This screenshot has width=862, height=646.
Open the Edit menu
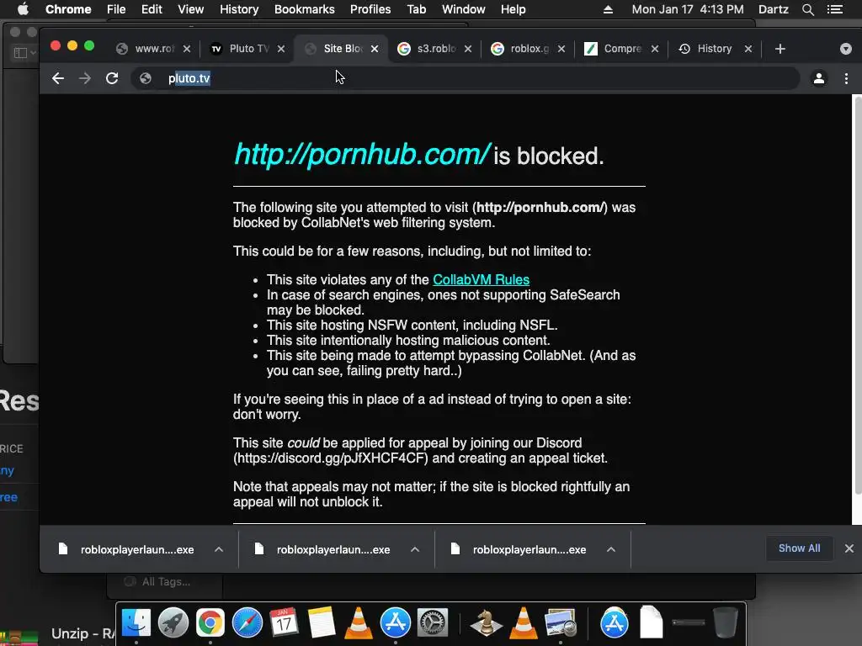[152, 9]
